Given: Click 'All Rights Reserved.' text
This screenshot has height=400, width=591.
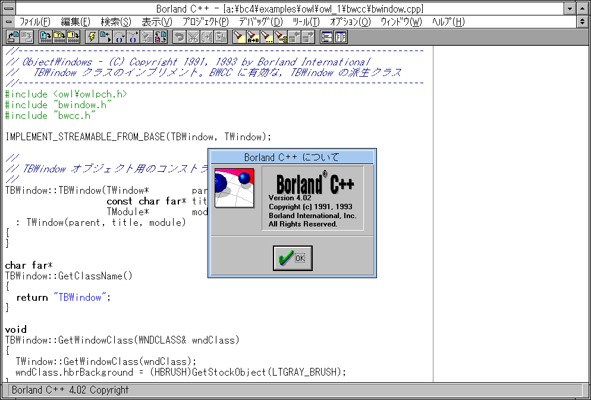Looking at the screenshot, I should click(x=303, y=224).
